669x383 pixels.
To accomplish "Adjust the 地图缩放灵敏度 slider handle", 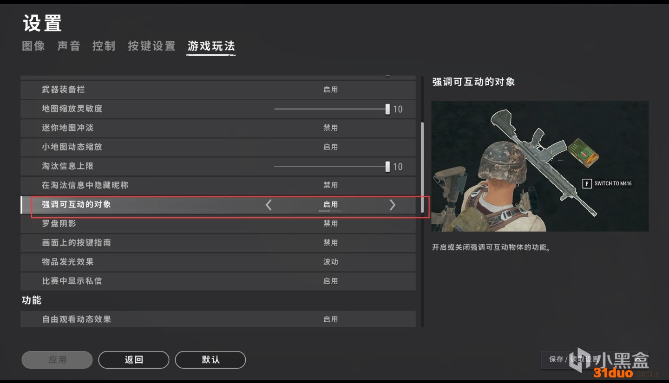I will point(387,109).
